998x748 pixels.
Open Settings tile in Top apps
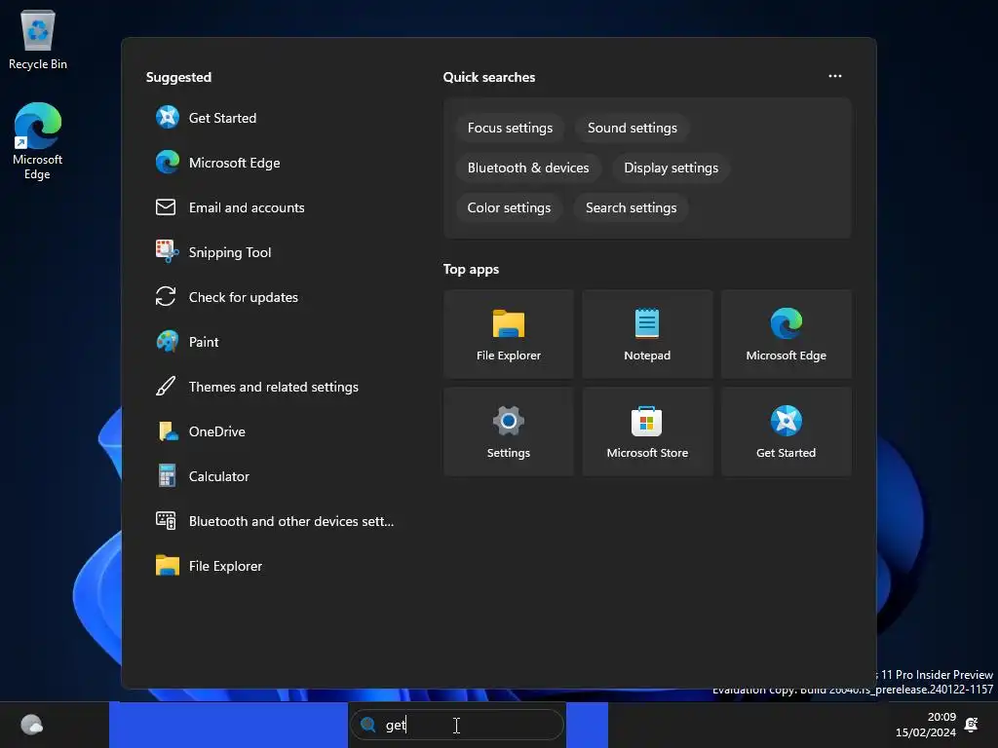click(x=509, y=431)
